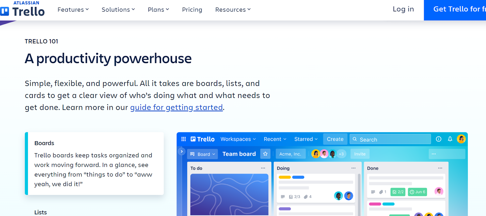Click the +3 more members badge
The height and width of the screenshot is (216, 486).
tap(341, 154)
